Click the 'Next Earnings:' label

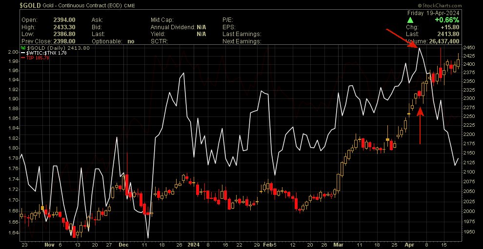241,41
